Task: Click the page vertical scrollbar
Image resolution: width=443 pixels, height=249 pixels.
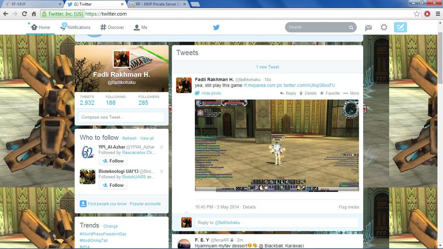Action: [440, 58]
